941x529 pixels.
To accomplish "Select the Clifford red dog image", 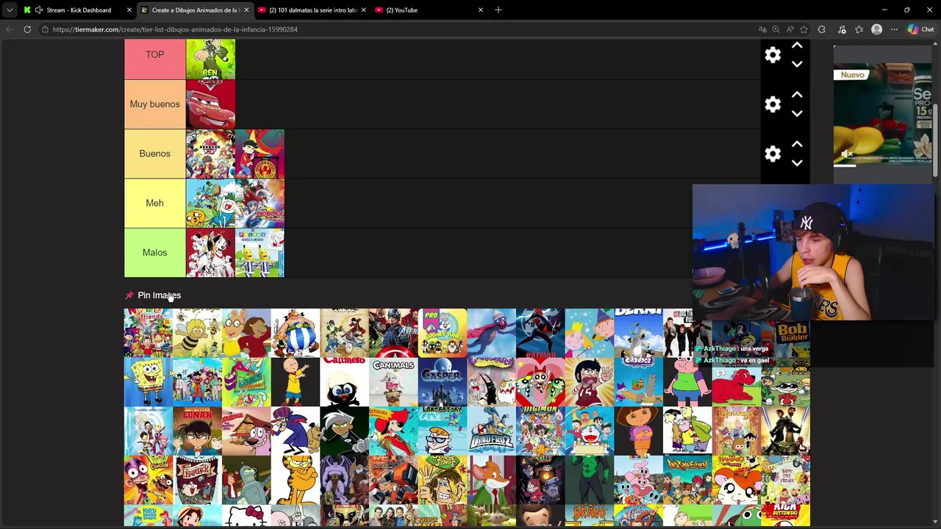I will point(736,381).
